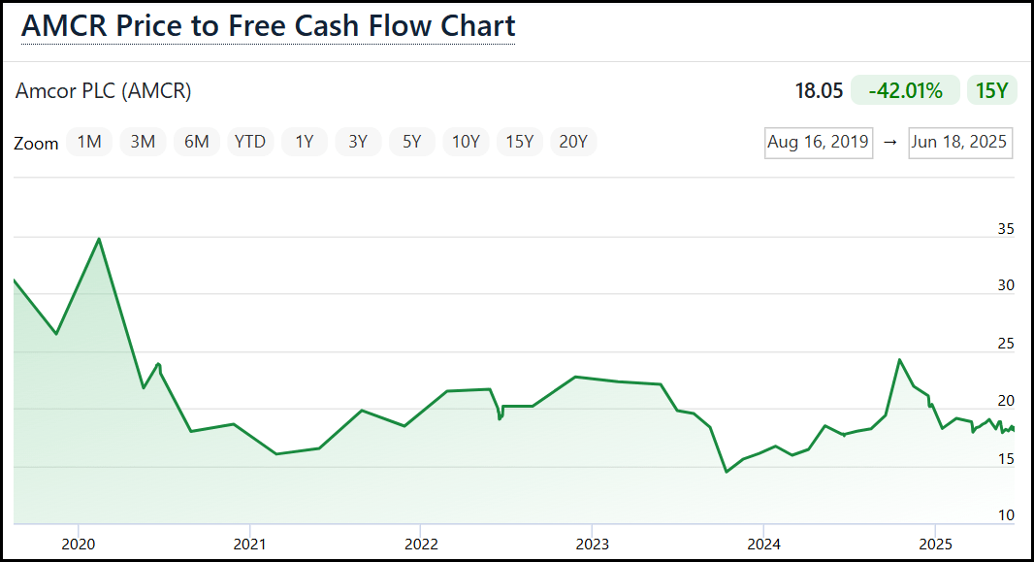Click the 2022 x-axis label

[x=421, y=545]
